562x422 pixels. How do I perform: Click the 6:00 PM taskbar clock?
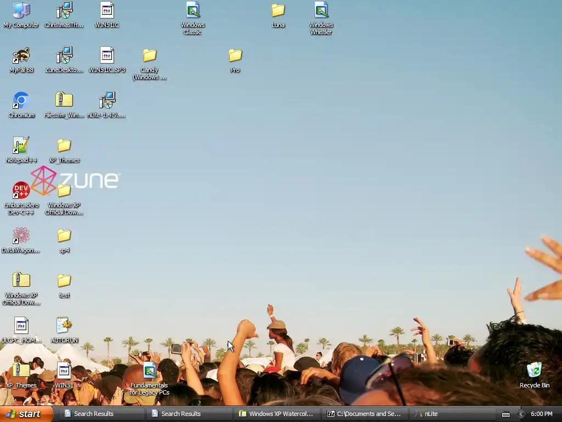tap(542, 414)
